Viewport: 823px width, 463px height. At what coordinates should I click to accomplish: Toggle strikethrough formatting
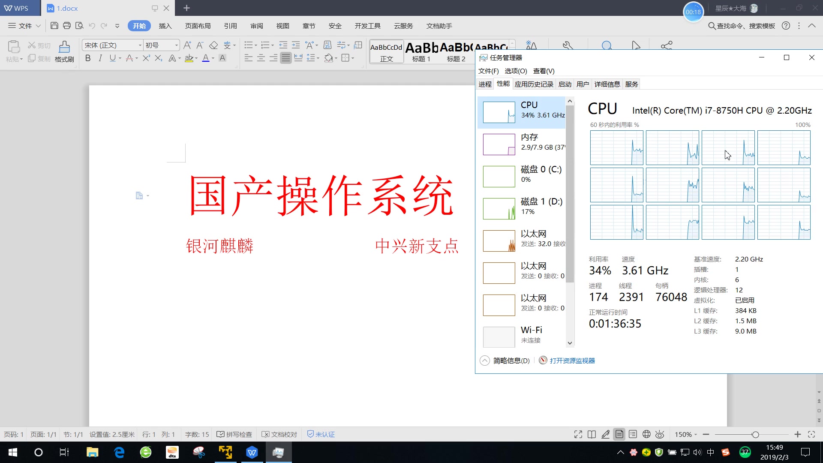tap(129, 58)
